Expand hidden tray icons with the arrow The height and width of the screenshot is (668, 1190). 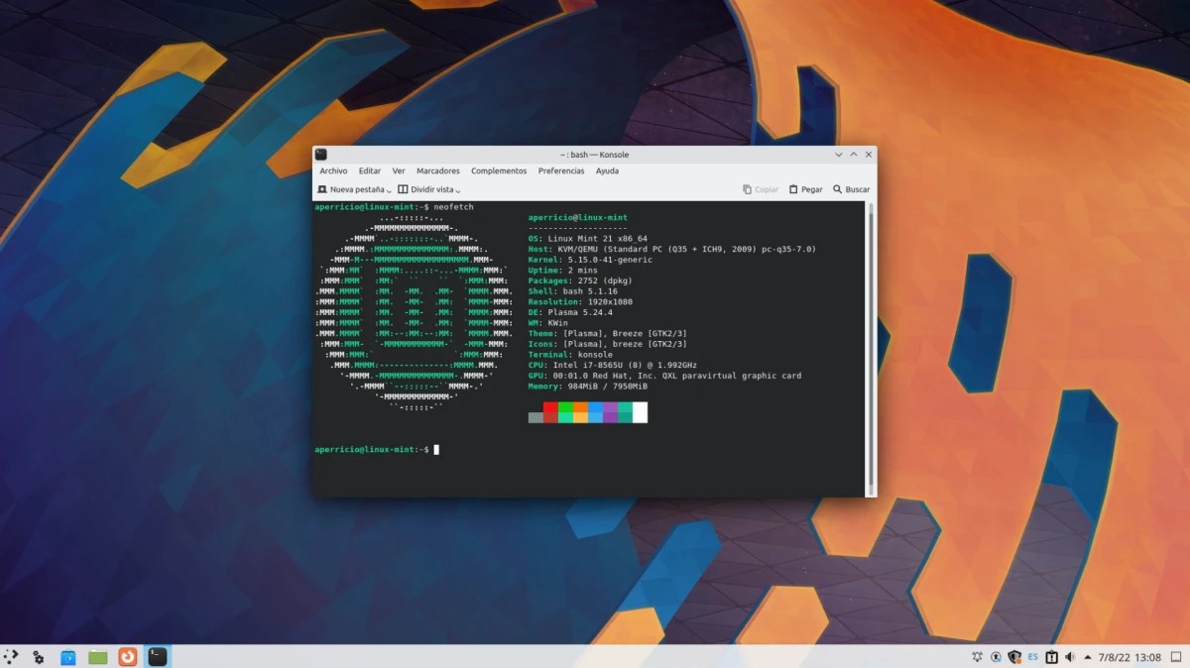pos(1089,656)
